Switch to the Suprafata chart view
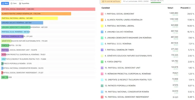This screenshot has height=100, width=195. point(24,4)
